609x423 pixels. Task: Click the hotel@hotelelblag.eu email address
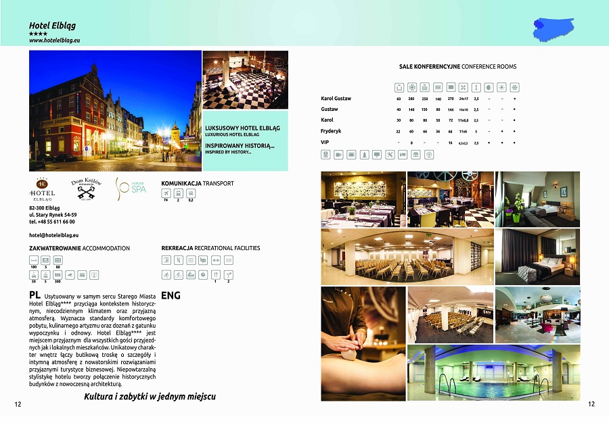[x=54, y=235]
